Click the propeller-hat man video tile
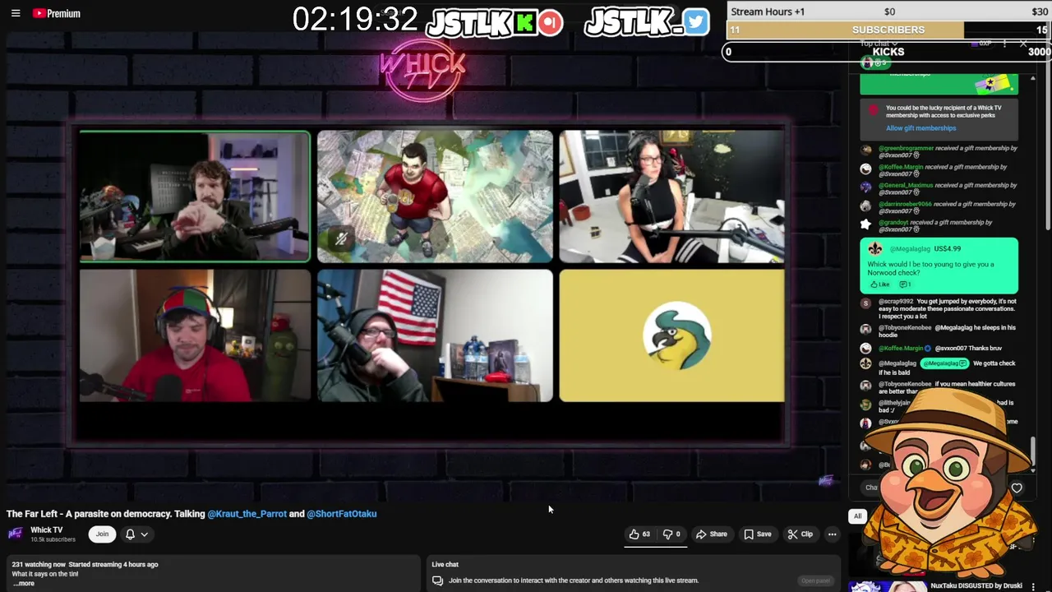This screenshot has height=592, width=1052. pos(195,335)
